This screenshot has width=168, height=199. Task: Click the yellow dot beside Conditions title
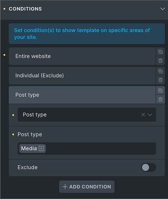coord(4,9)
